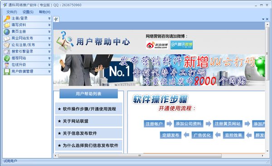Click the horizontal scrollbar left arrow
This screenshot has height=166, width=272.
(x=55, y=156)
